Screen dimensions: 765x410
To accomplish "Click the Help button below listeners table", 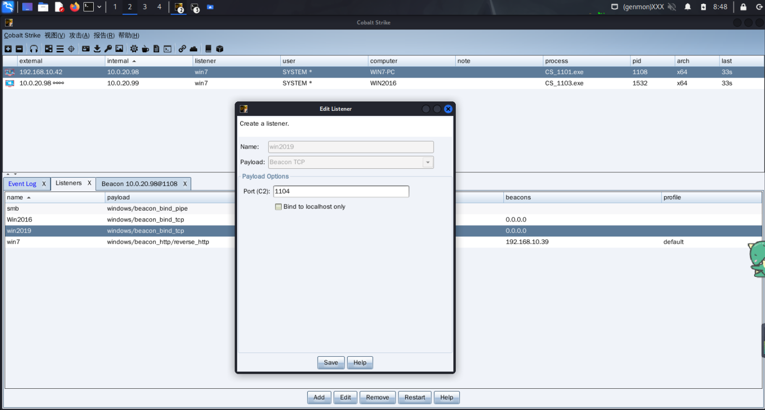I will 447,398.
